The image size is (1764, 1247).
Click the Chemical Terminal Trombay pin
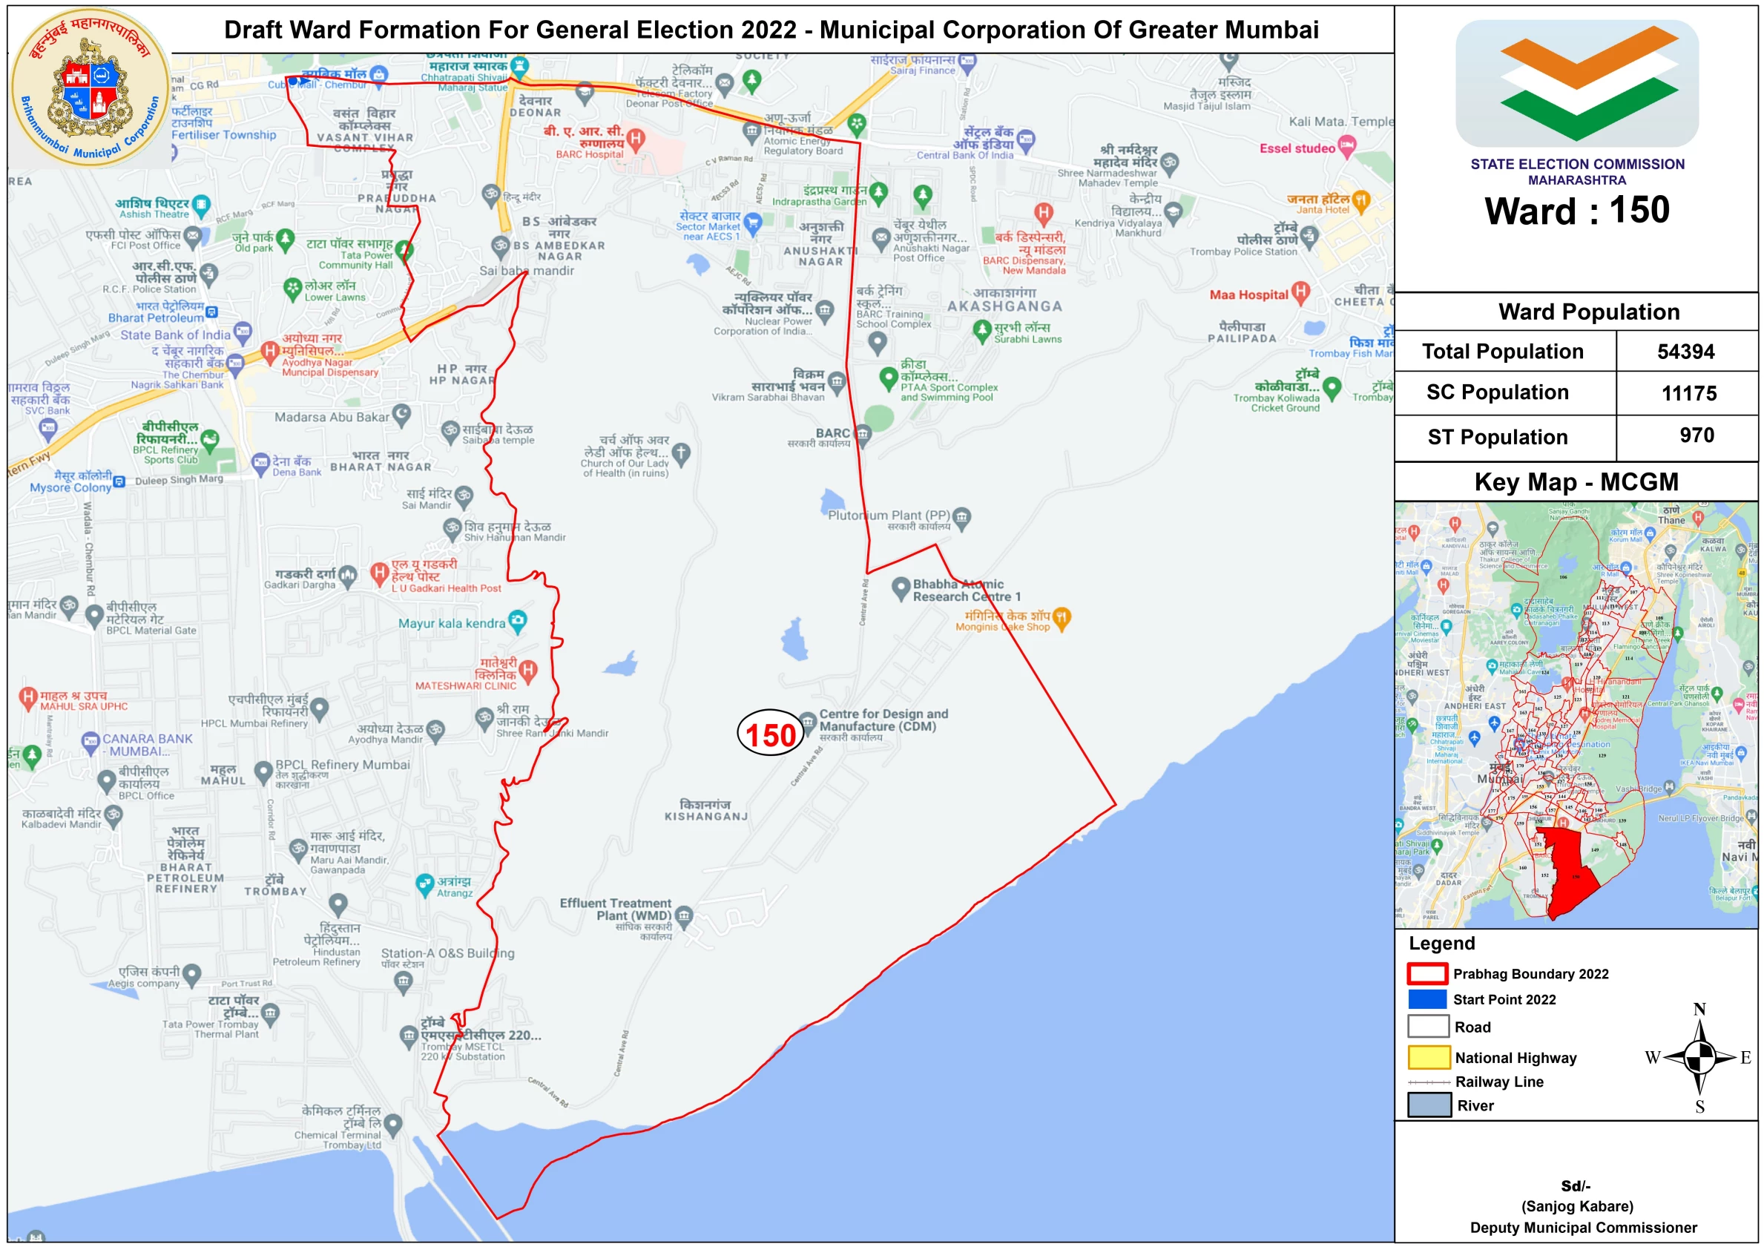point(393,1125)
